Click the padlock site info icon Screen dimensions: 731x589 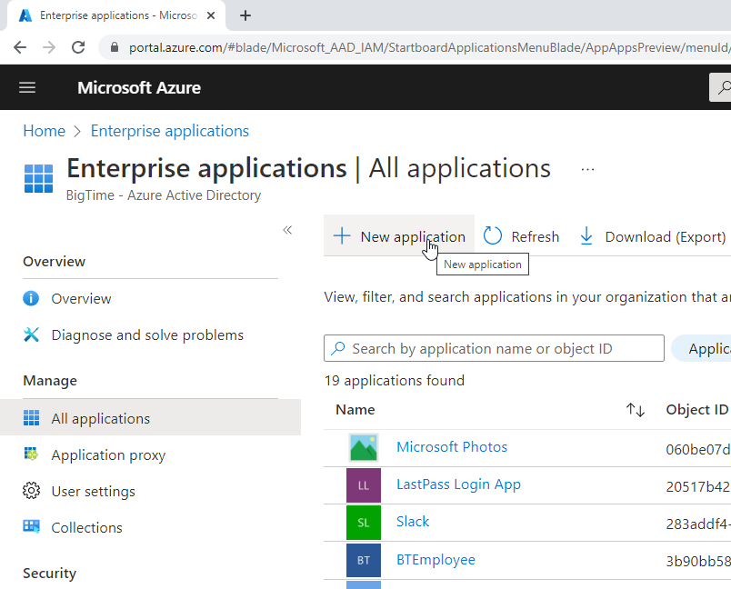coord(115,47)
